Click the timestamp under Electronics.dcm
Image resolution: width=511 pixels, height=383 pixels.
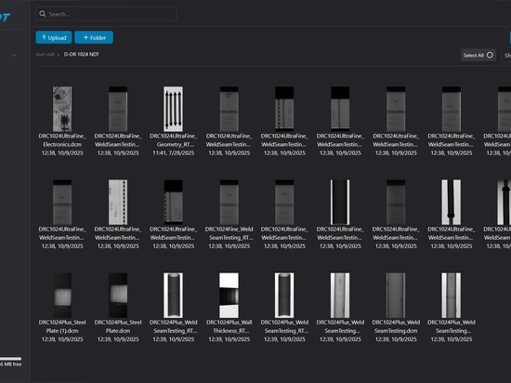click(x=62, y=152)
